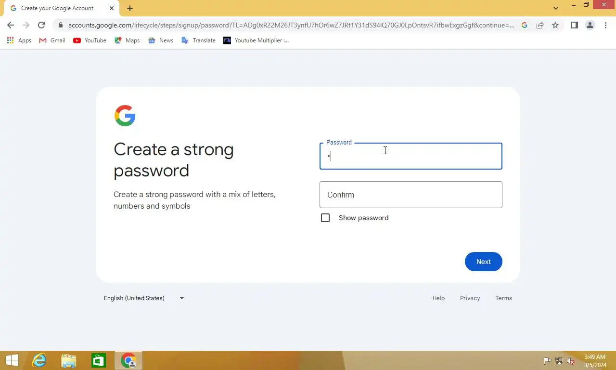Expand the English (United States) language dropdown
Image resolution: width=616 pixels, height=370 pixels.
144,298
